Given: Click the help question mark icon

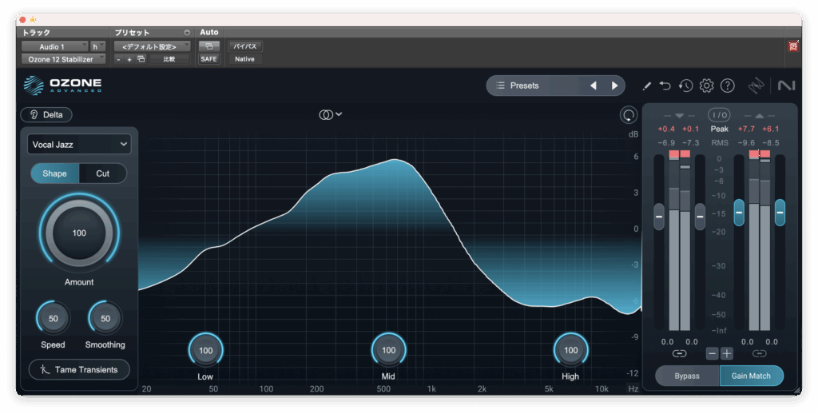Looking at the screenshot, I should 727,86.
